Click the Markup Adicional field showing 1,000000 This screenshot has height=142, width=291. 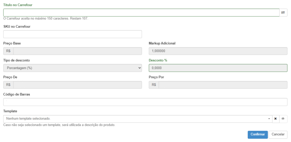click(218, 51)
